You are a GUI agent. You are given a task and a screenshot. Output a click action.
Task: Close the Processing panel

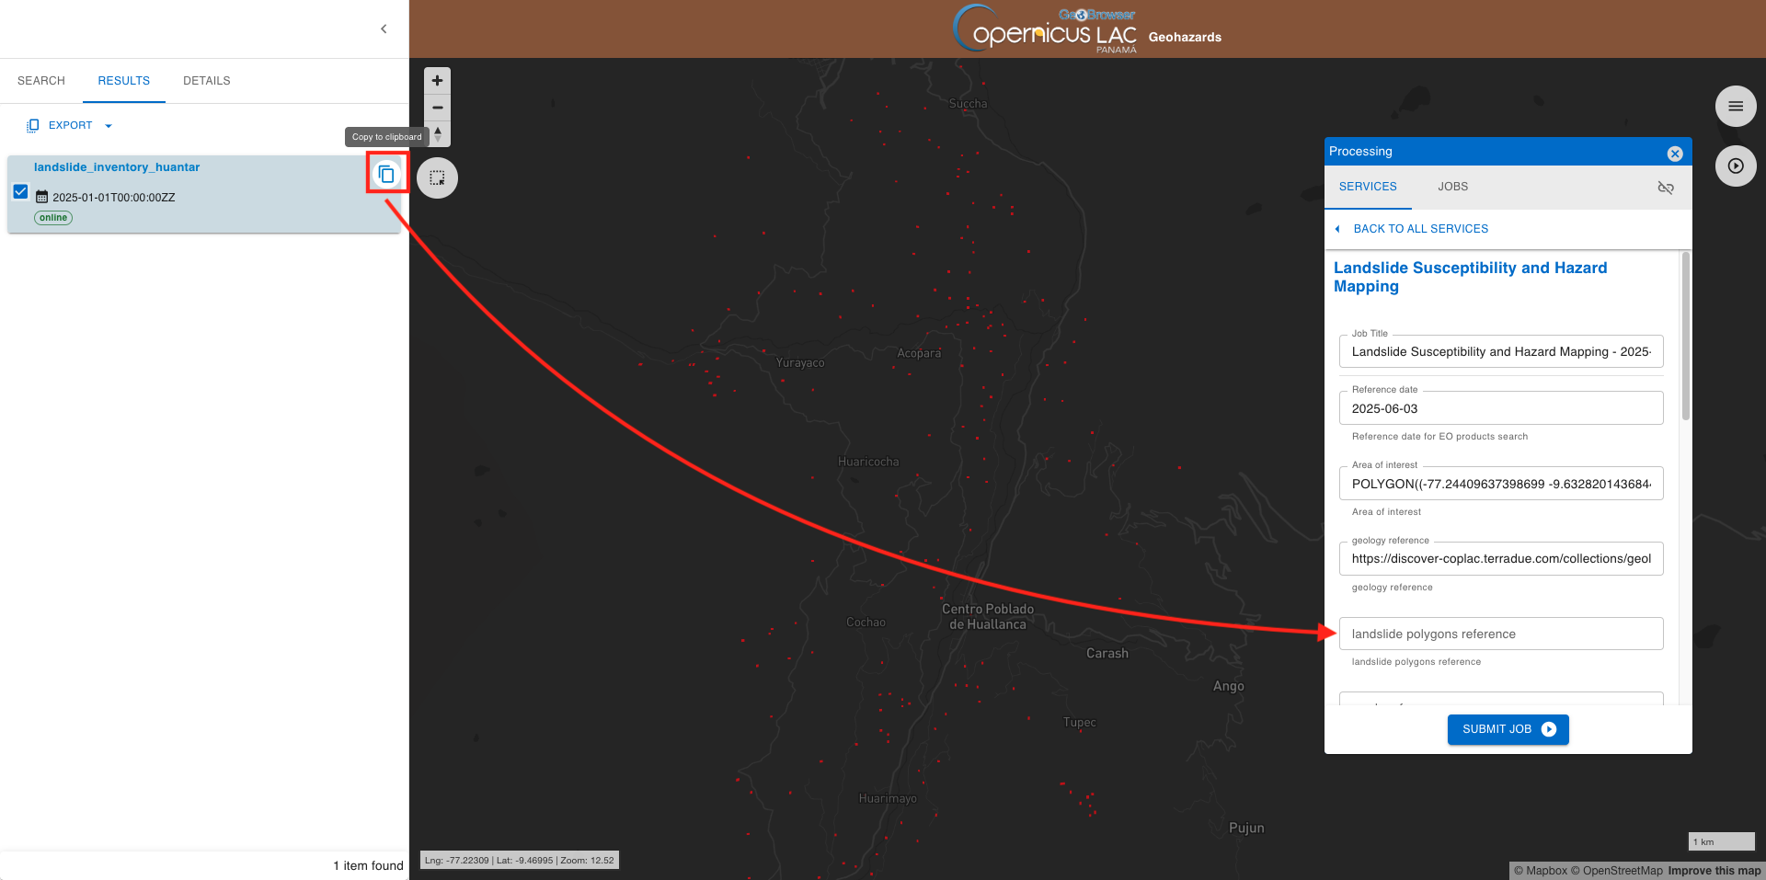(x=1674, y=154)
